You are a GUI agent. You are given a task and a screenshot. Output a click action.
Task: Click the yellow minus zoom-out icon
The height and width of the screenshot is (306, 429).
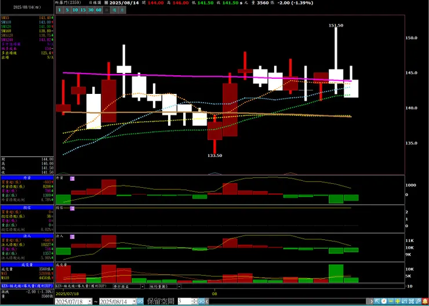click(x=391, y=301)
